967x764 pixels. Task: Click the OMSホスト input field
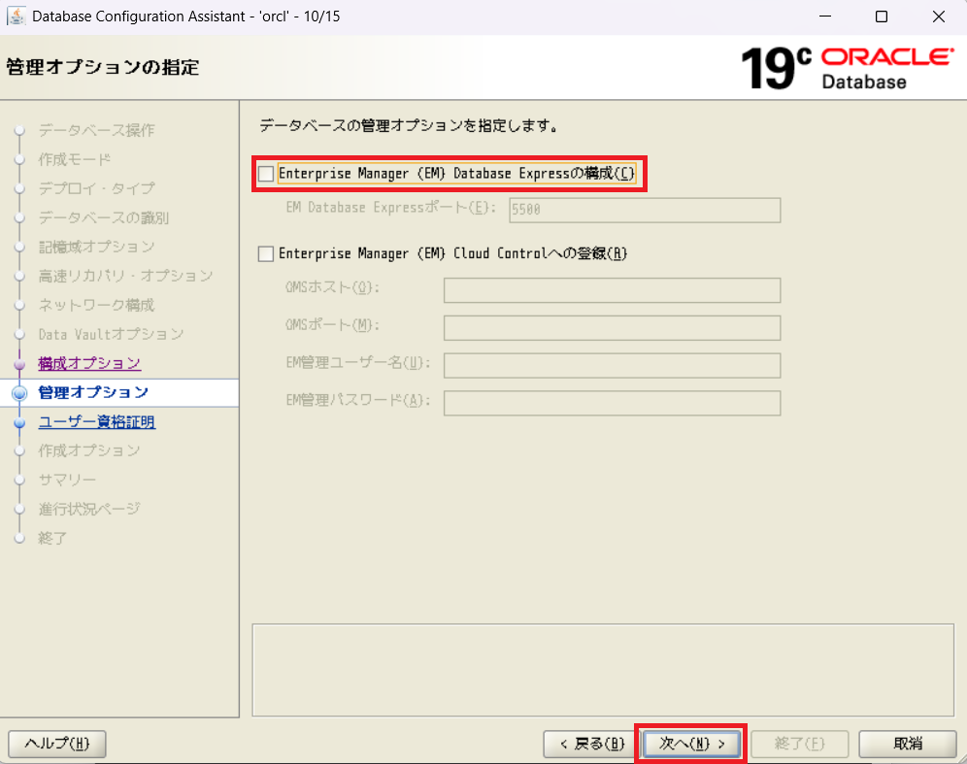(x=612, y=290)
